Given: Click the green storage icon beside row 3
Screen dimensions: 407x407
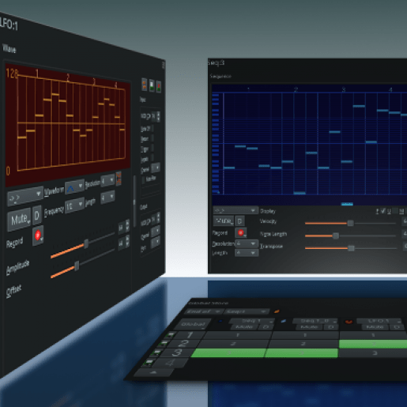Looking at the screenshot, I should 157,352.
